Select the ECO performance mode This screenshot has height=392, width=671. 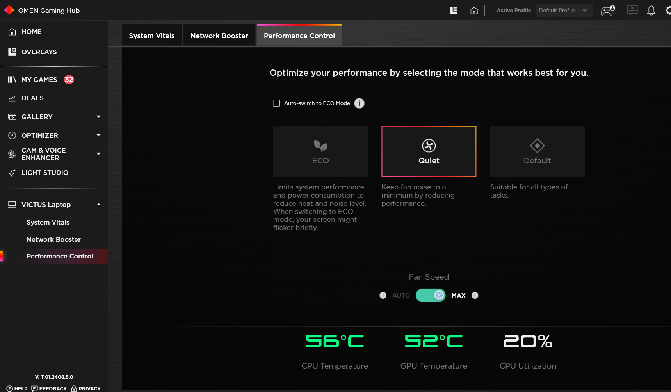(x=320, y=151)
